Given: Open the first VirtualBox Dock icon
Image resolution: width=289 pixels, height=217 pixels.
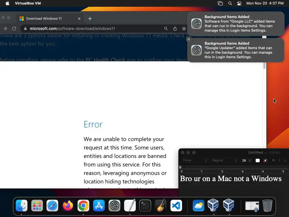Looking at the screenshot, I should (213, 205).
